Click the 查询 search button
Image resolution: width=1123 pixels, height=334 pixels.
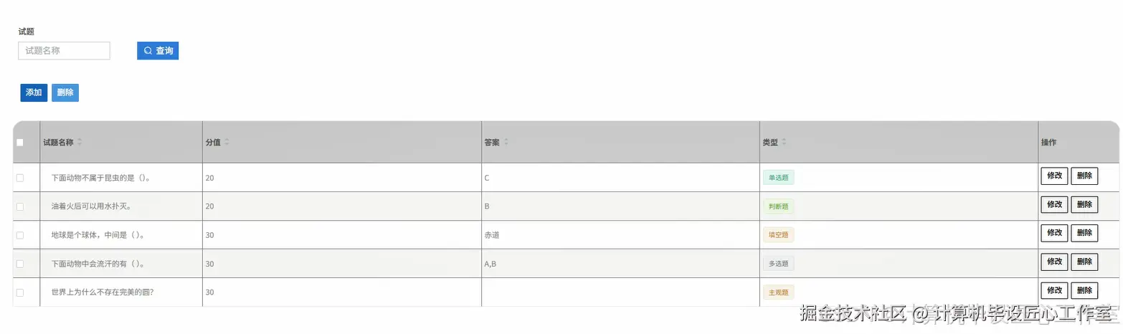click(x=158, y=51)
